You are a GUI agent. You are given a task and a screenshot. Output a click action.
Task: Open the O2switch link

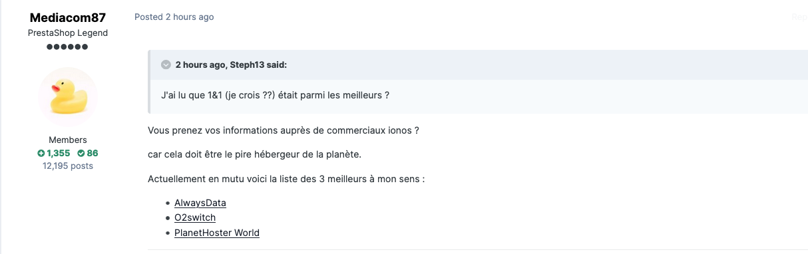tap(195, 217)
